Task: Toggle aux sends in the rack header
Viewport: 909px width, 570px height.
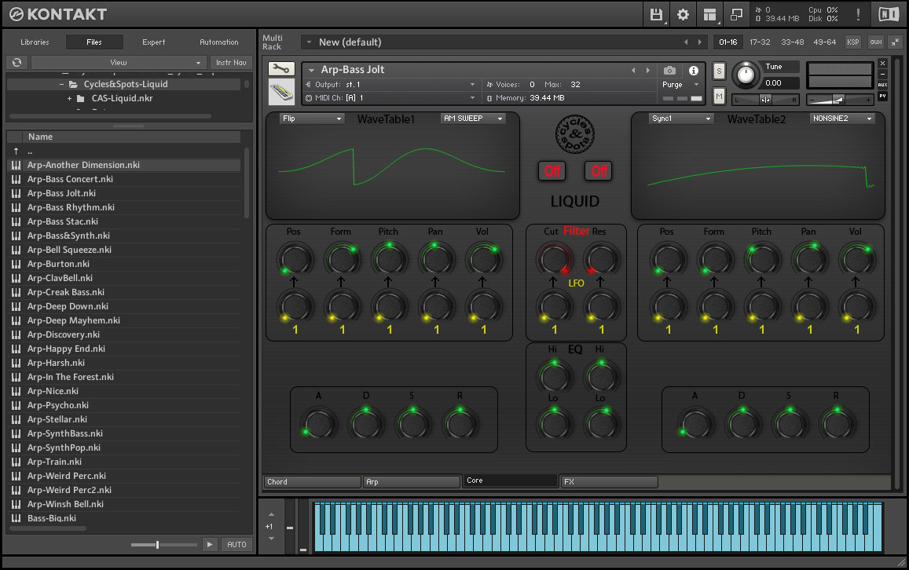Action: pyautogui.click(x=876, y=42)
